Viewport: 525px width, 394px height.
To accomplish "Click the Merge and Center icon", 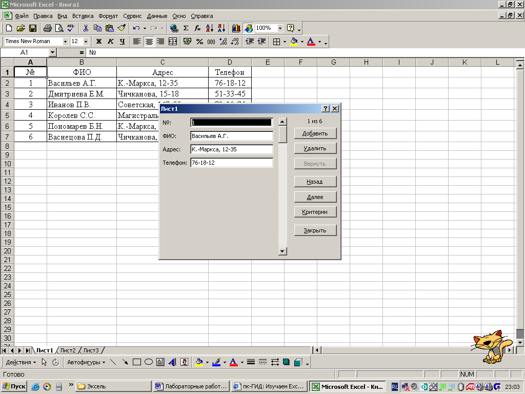I will point(173,42).
